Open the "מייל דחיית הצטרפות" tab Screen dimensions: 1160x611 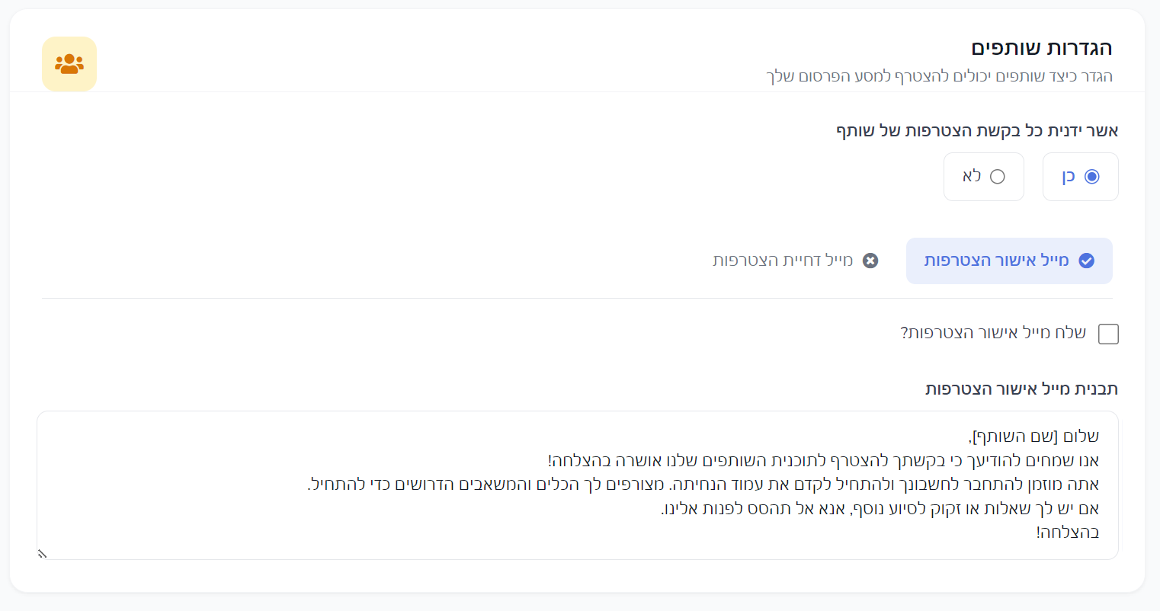tap(783, 261)
